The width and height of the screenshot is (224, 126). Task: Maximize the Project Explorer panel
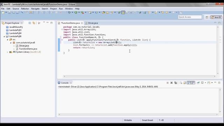(x=51, y=23)
